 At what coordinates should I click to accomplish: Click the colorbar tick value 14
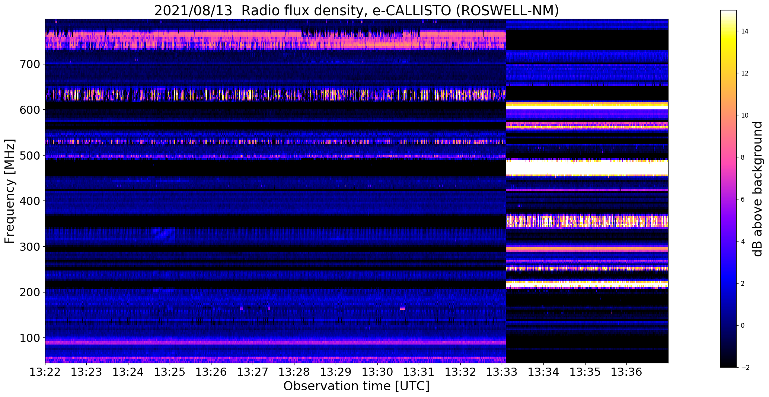[745, 31]
